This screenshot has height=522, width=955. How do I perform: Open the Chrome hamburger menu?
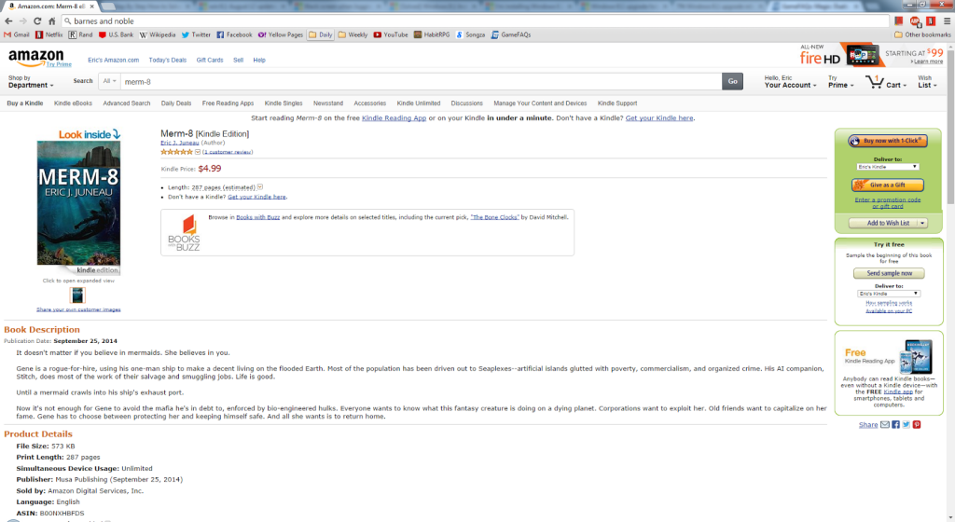(948, 21)
